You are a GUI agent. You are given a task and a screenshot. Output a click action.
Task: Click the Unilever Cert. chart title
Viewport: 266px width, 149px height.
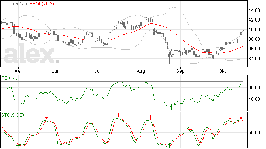point(15,4)
